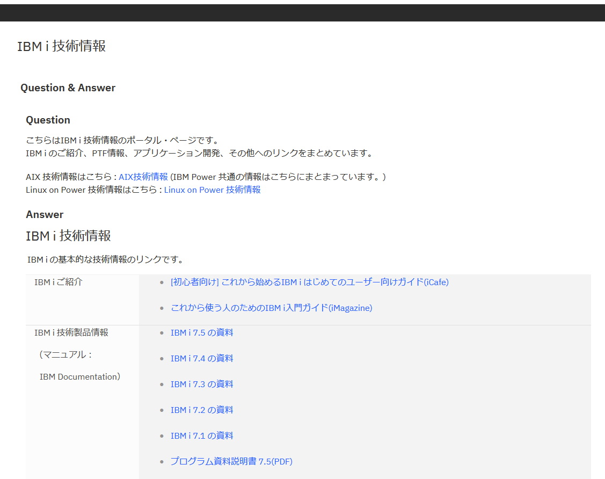The height and width of the screenshot is (479, 605).
Task: Click the IBM i 技術情報 heading under Answer
Action: point(68,236)
